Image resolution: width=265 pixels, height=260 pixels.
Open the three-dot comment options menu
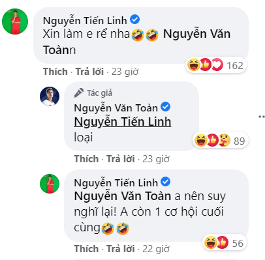(x=262, y=117)
